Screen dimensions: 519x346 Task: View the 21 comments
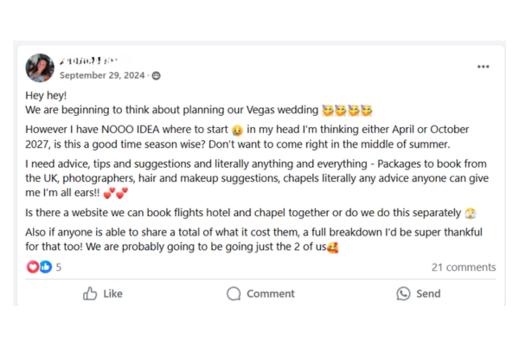click(x=463, y=267)
